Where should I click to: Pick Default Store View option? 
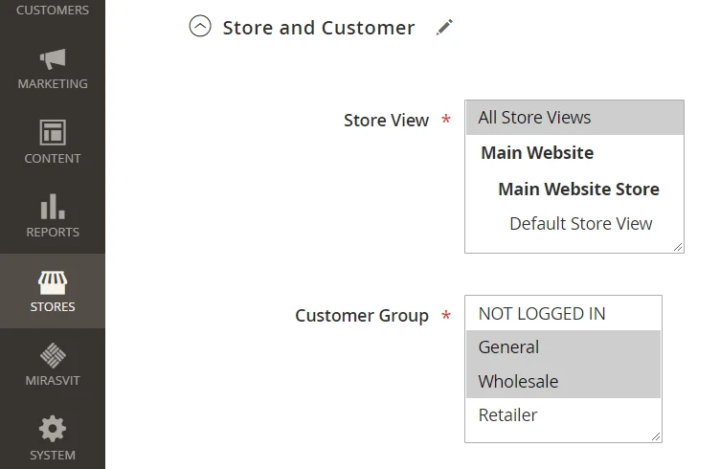[x=580, y=224]
